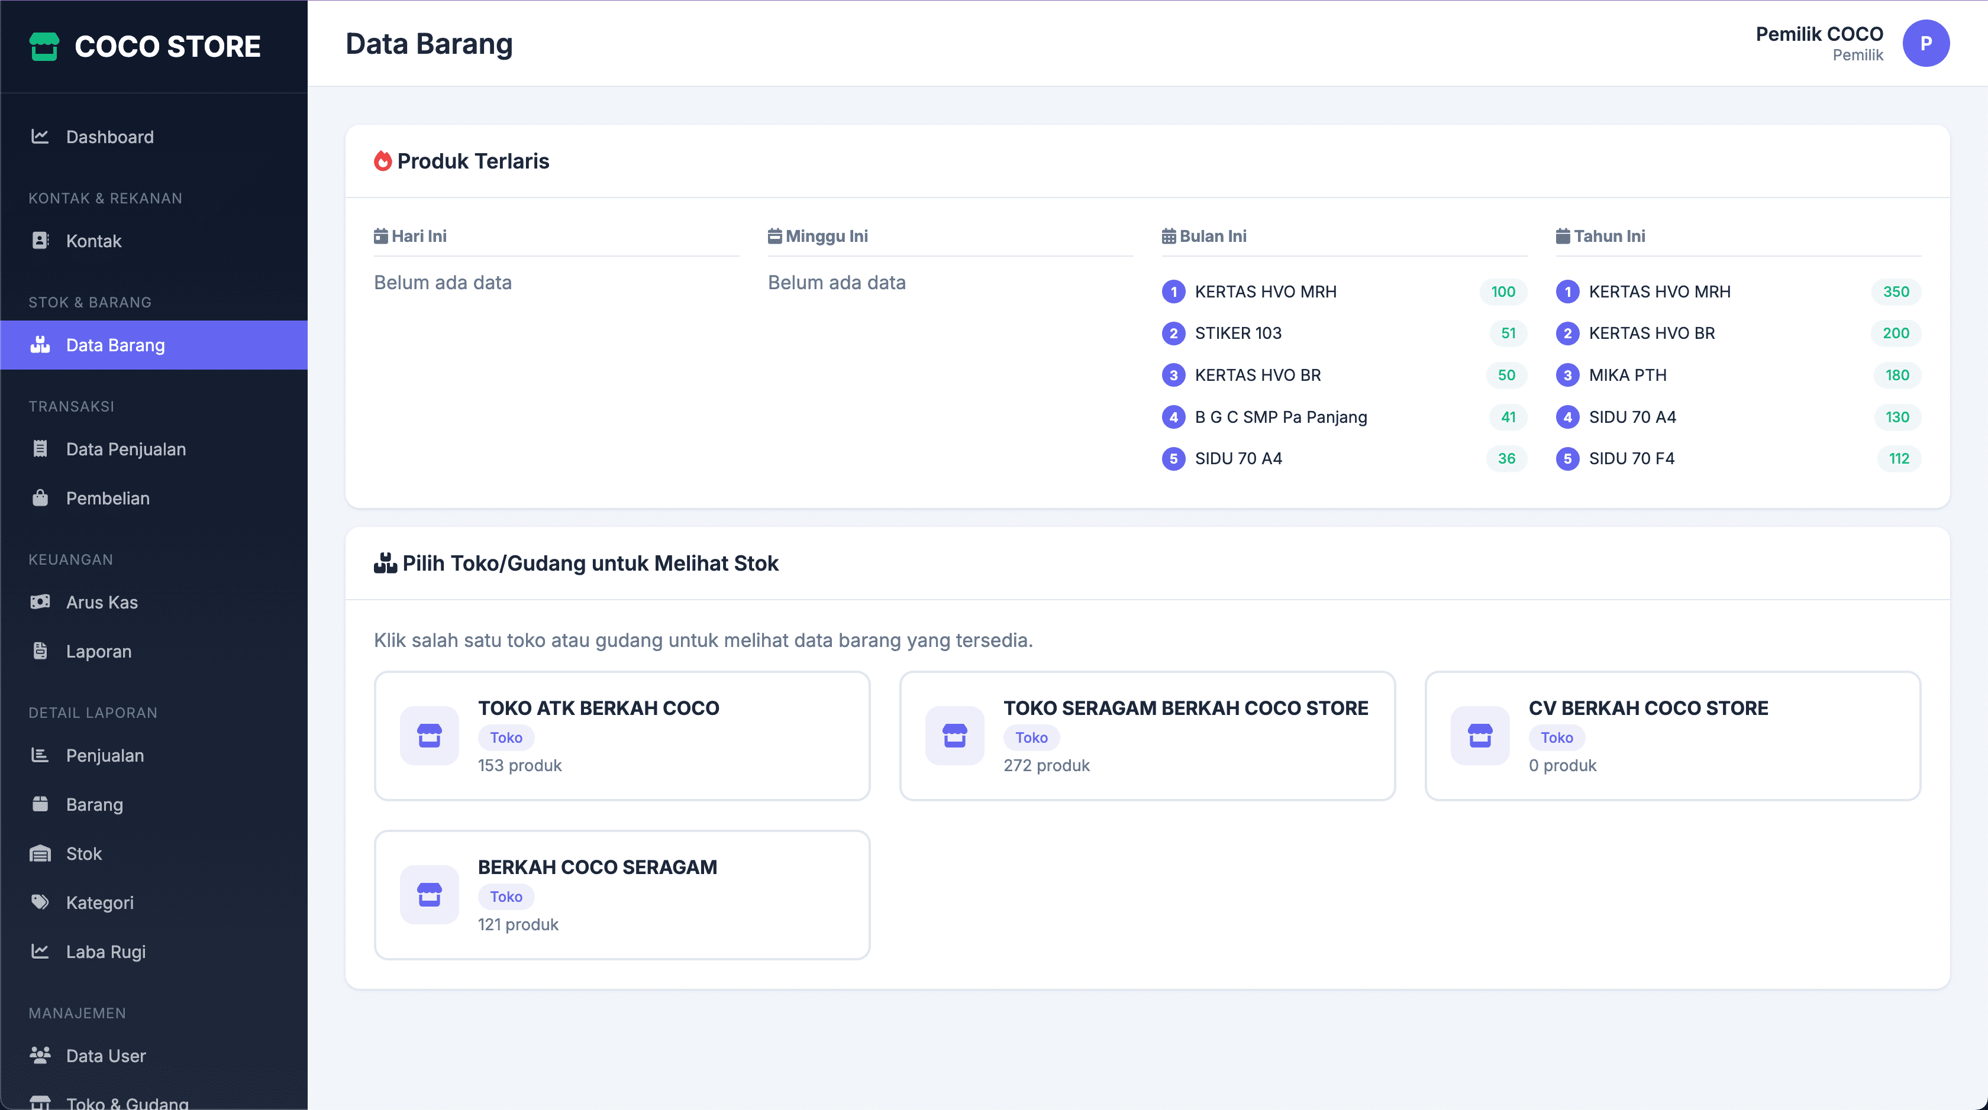This screenshot has height=1110, width=1988.
Task: Click the store icon on CV BERKAH COCO STORE card
Action: [x=1479, y=736]
